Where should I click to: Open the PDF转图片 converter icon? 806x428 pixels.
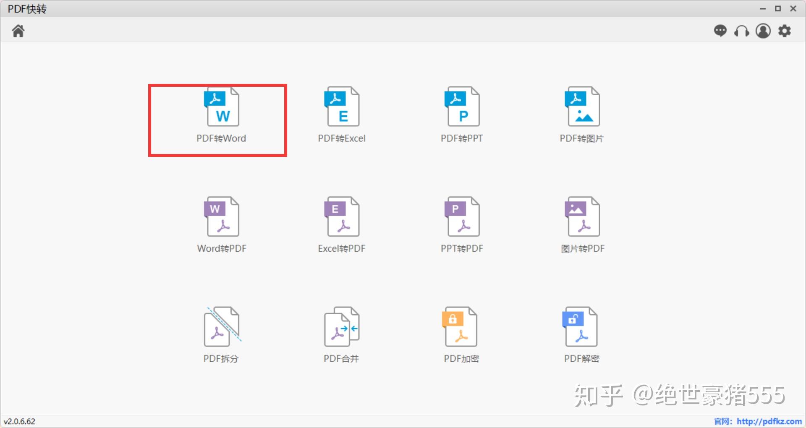point(582,107)
